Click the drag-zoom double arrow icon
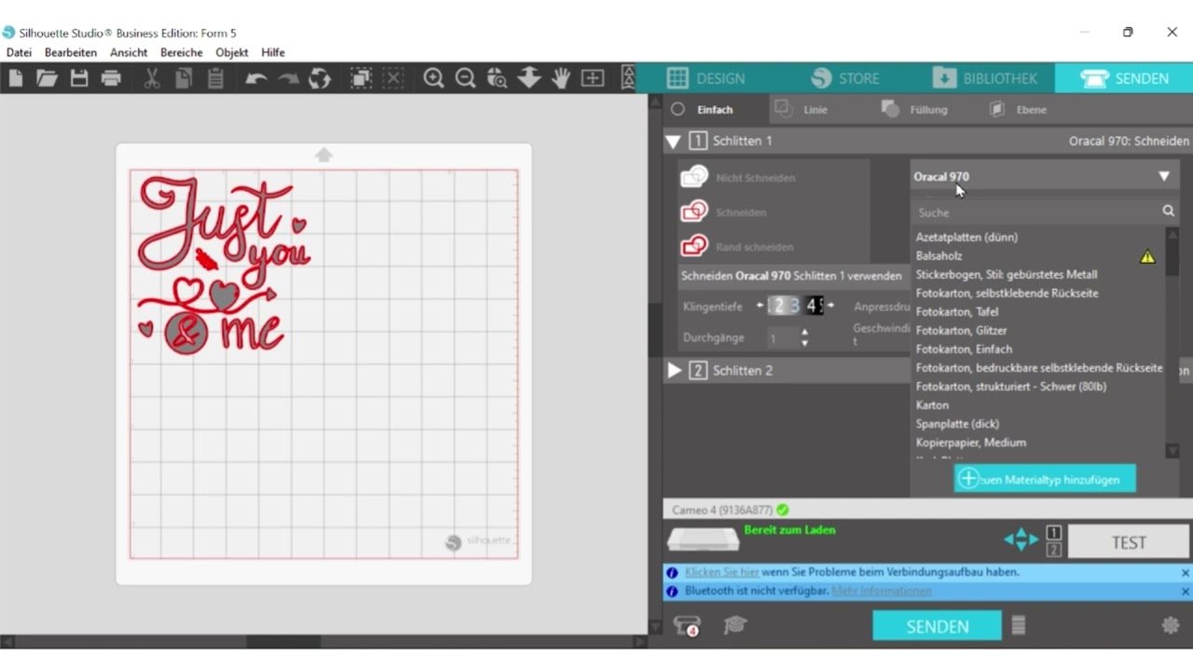 (529, 78)
